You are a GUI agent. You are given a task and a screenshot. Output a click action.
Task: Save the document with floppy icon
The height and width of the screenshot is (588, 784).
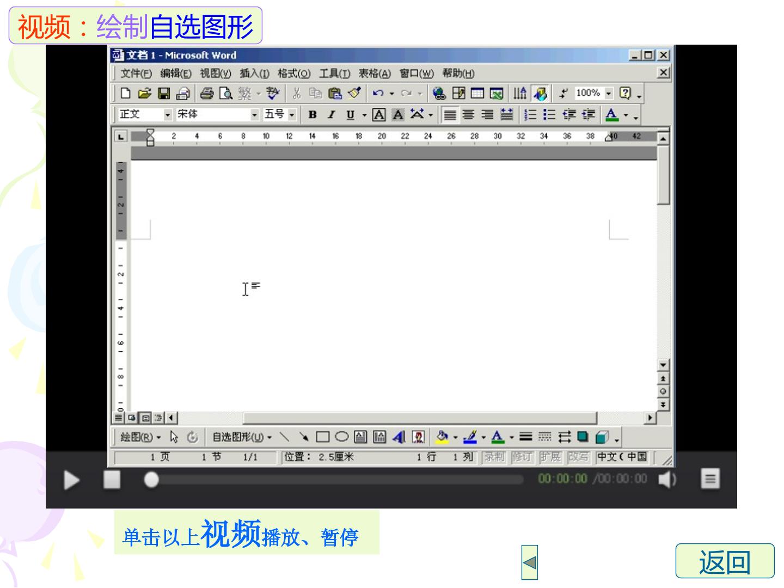pos(164,94)
